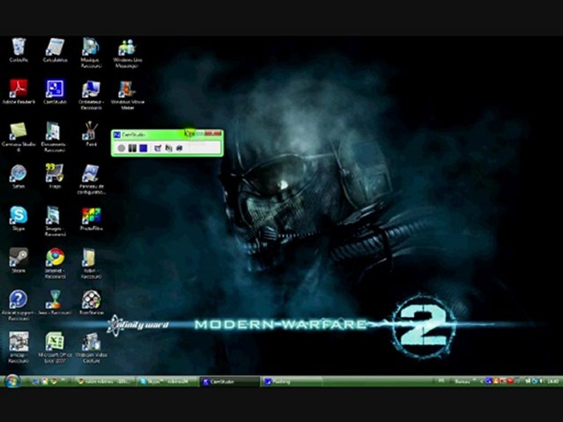Click the Chrome quick launch icon in the taskbar
The image size is (563, 422).
click(54, 382)
